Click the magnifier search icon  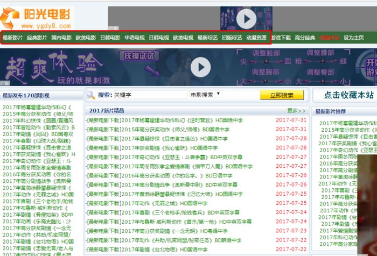(91, 95)
